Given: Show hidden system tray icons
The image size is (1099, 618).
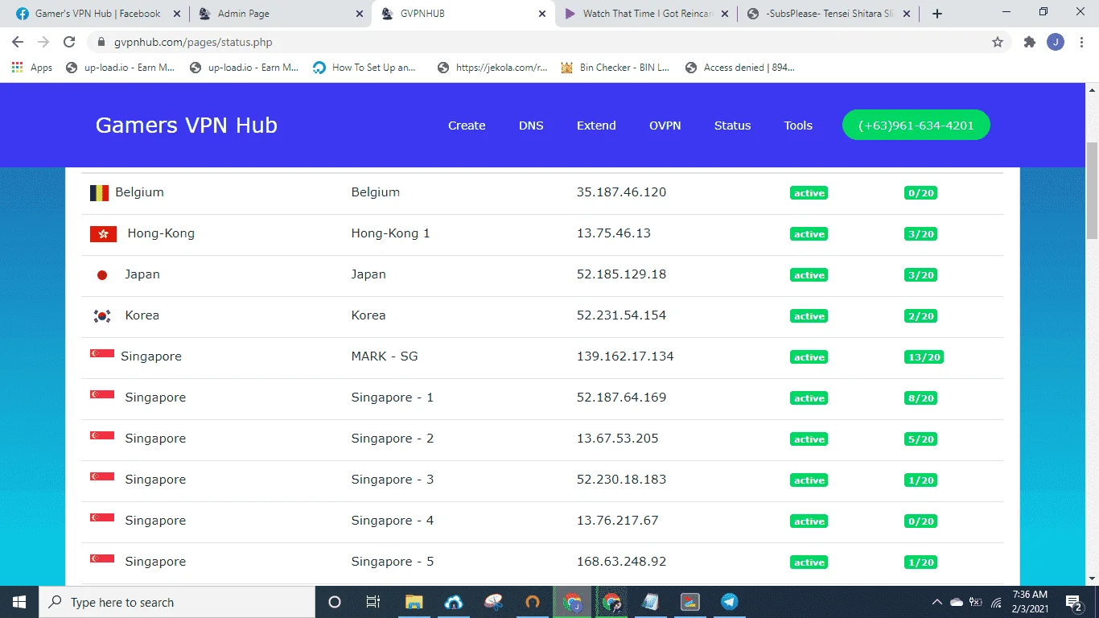Looking at the screenshot, I should click(936, 602).
